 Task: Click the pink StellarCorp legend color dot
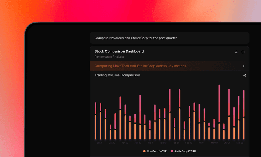[x=172, y=151]
